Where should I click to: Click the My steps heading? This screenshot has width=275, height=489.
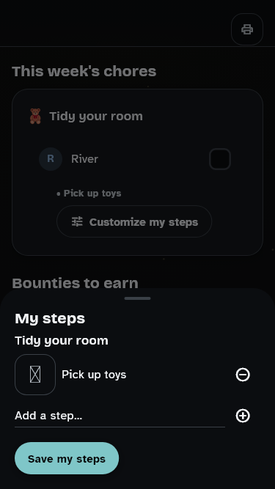coord(50,319)
